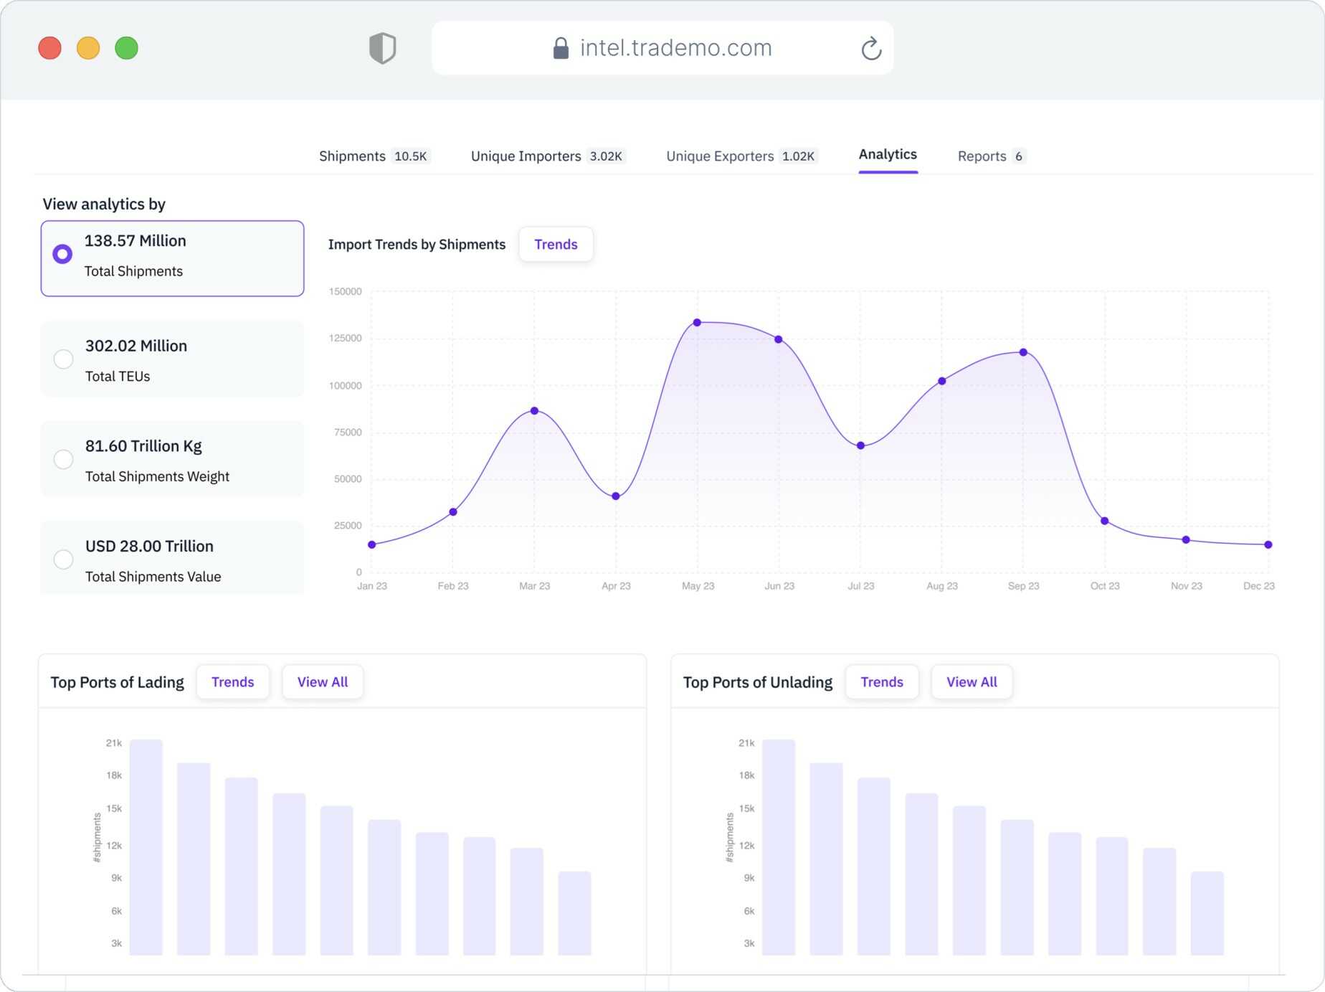Open the Unique Importers tab
This screenshot has width=1325, height=992.
pos(526,156)
